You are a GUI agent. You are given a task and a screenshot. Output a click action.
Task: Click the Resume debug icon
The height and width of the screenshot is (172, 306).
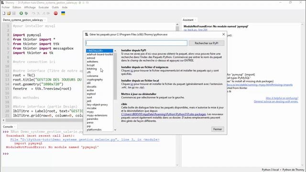48,13
